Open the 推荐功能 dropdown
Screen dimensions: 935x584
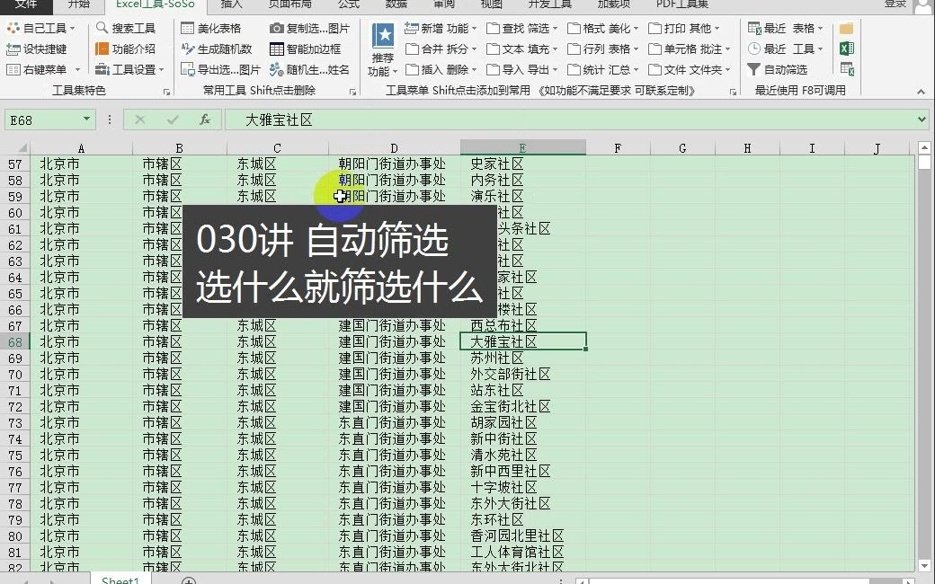pyautogui.click(x=380, y=49)
